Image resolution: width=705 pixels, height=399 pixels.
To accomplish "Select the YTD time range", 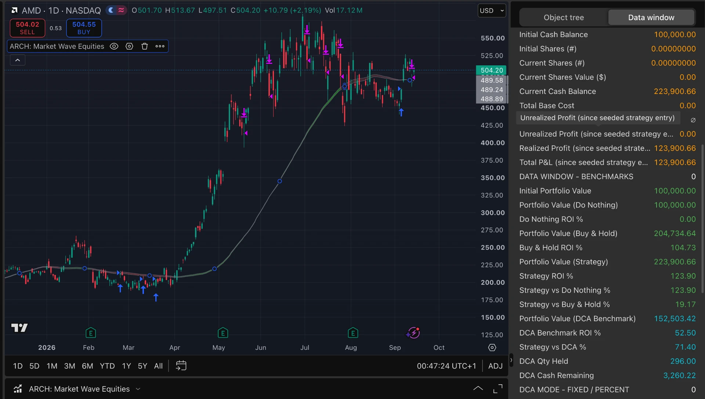I will tap(107, 366).
